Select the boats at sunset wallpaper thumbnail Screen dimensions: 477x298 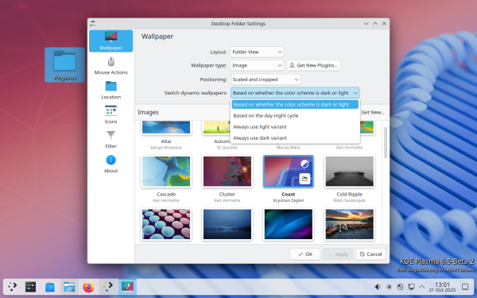tap(349, 224)
